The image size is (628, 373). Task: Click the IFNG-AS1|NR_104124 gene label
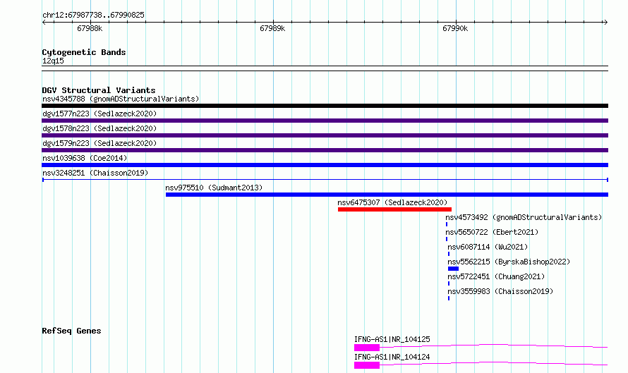(x=392, y=357)
